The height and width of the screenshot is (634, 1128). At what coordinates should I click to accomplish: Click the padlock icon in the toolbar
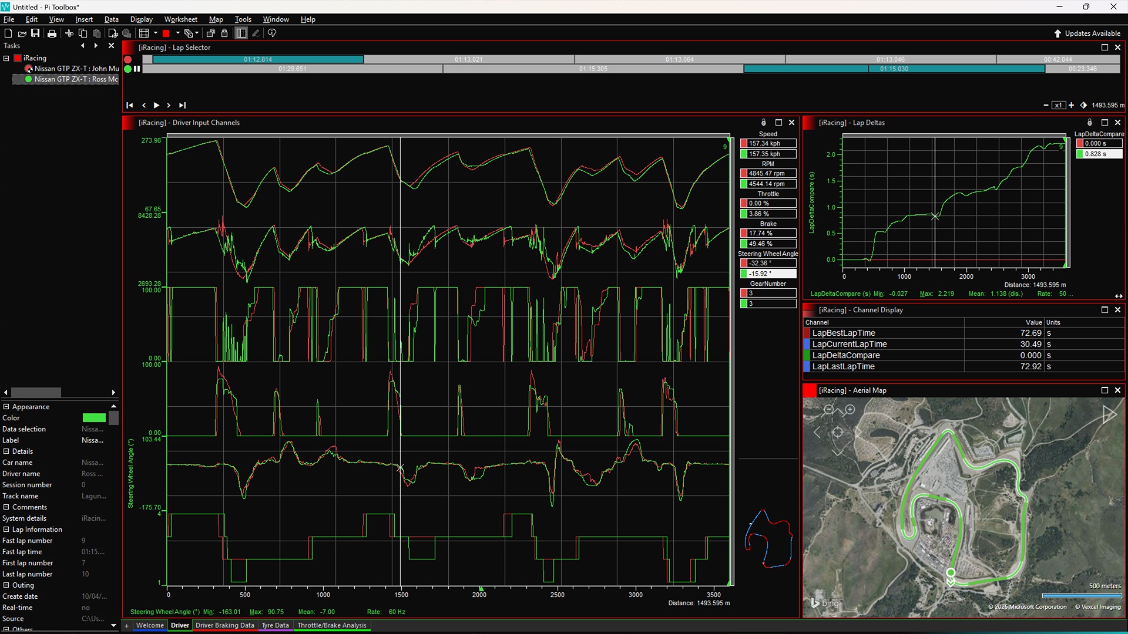click(224, 33)
